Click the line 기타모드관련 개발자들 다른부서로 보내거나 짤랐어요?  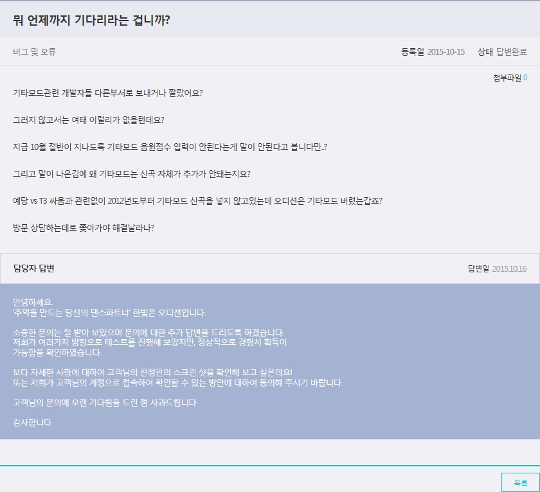(108, 93)
